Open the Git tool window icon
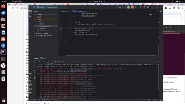Screen dimensions: 185x104 click(30, 96)
